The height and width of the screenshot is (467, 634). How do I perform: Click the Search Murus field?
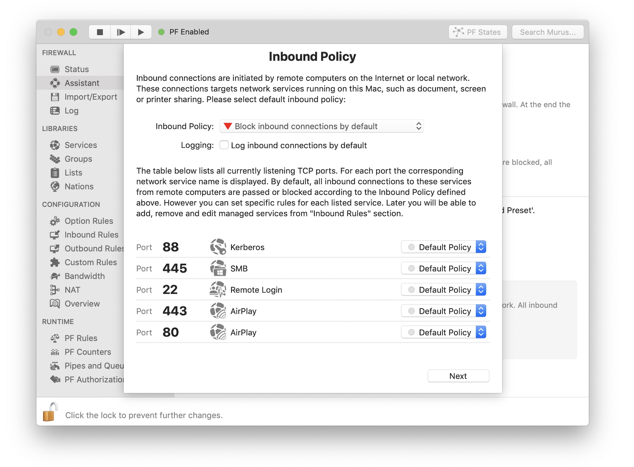[548, 32]
